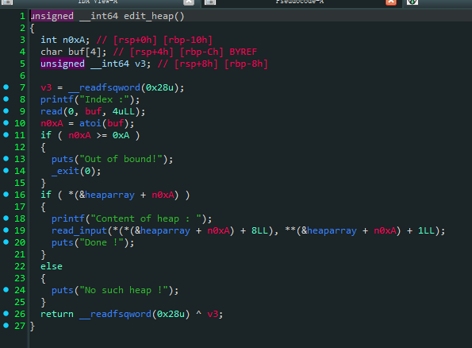Screen dimensions: 472x348
Task: Click the read_input function call
Action: (x=79, y=231)
